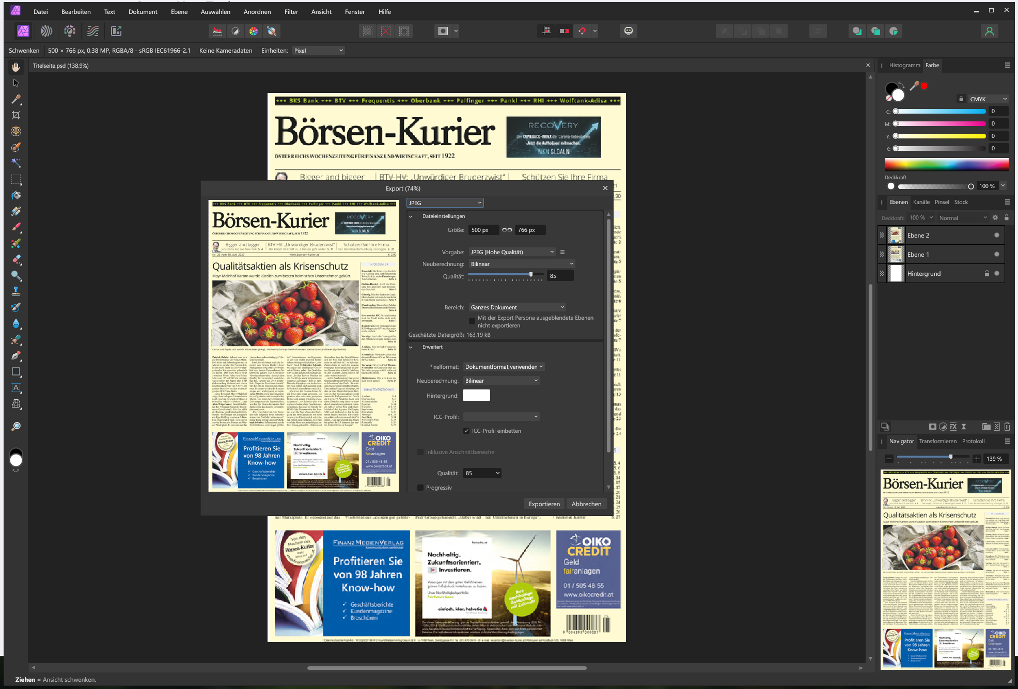Select the Erase Brush tool

coord(16,259)
